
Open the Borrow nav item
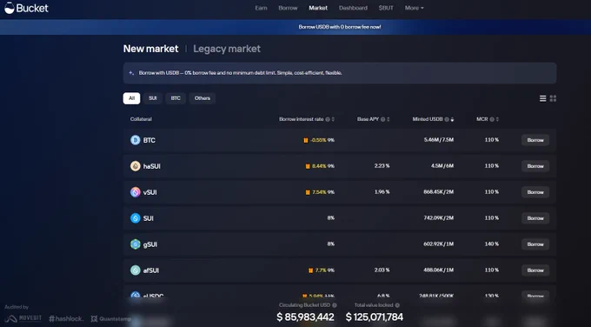(288, 8)
